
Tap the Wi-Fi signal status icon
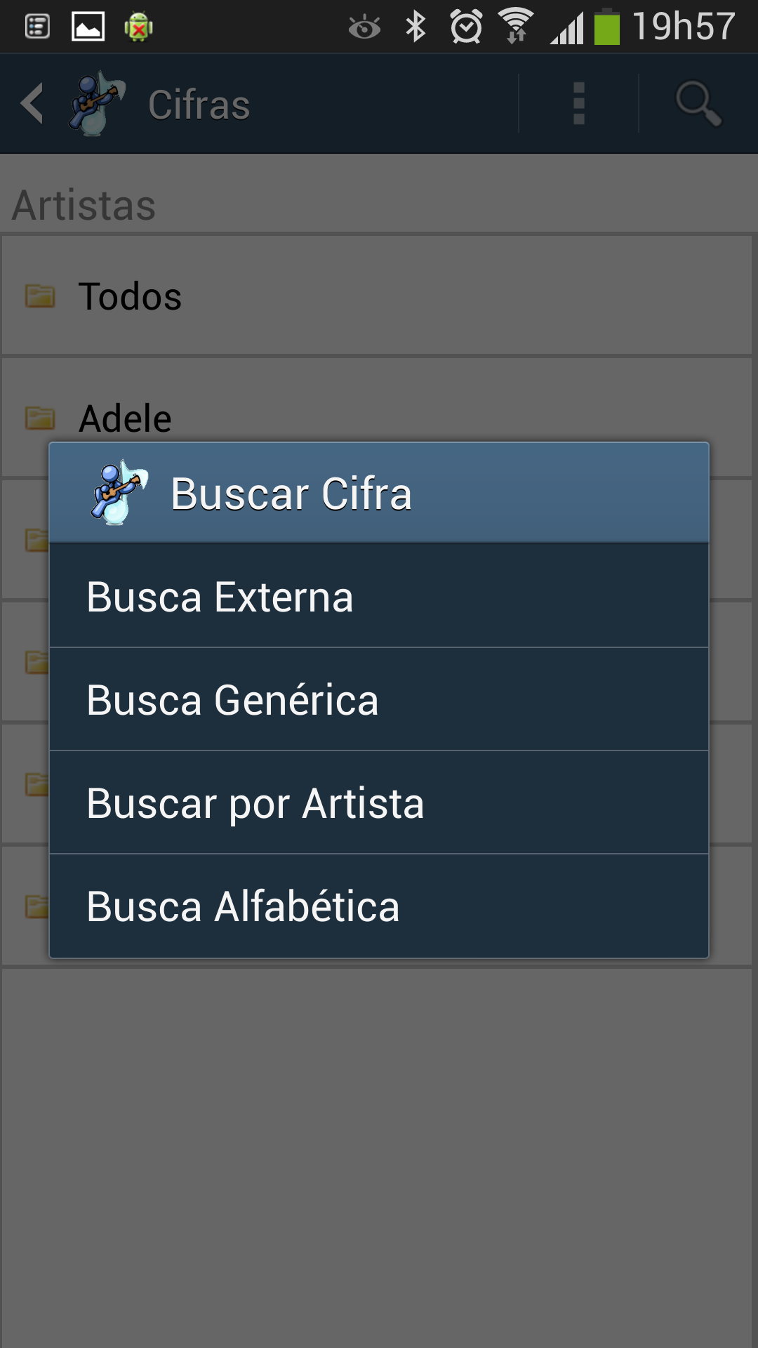(517, 26)
